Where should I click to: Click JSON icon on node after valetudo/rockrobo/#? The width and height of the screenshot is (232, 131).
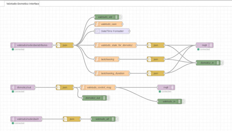point(66,119)
